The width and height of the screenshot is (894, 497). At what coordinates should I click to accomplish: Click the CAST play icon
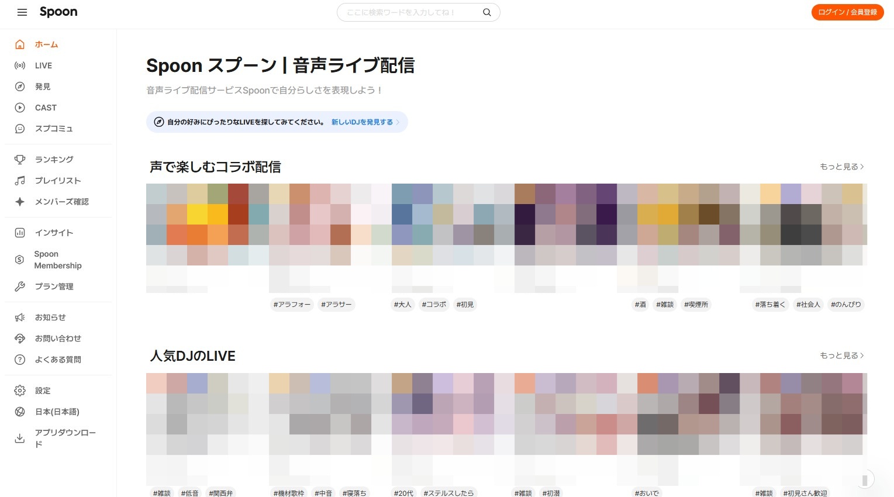point(20,108)
